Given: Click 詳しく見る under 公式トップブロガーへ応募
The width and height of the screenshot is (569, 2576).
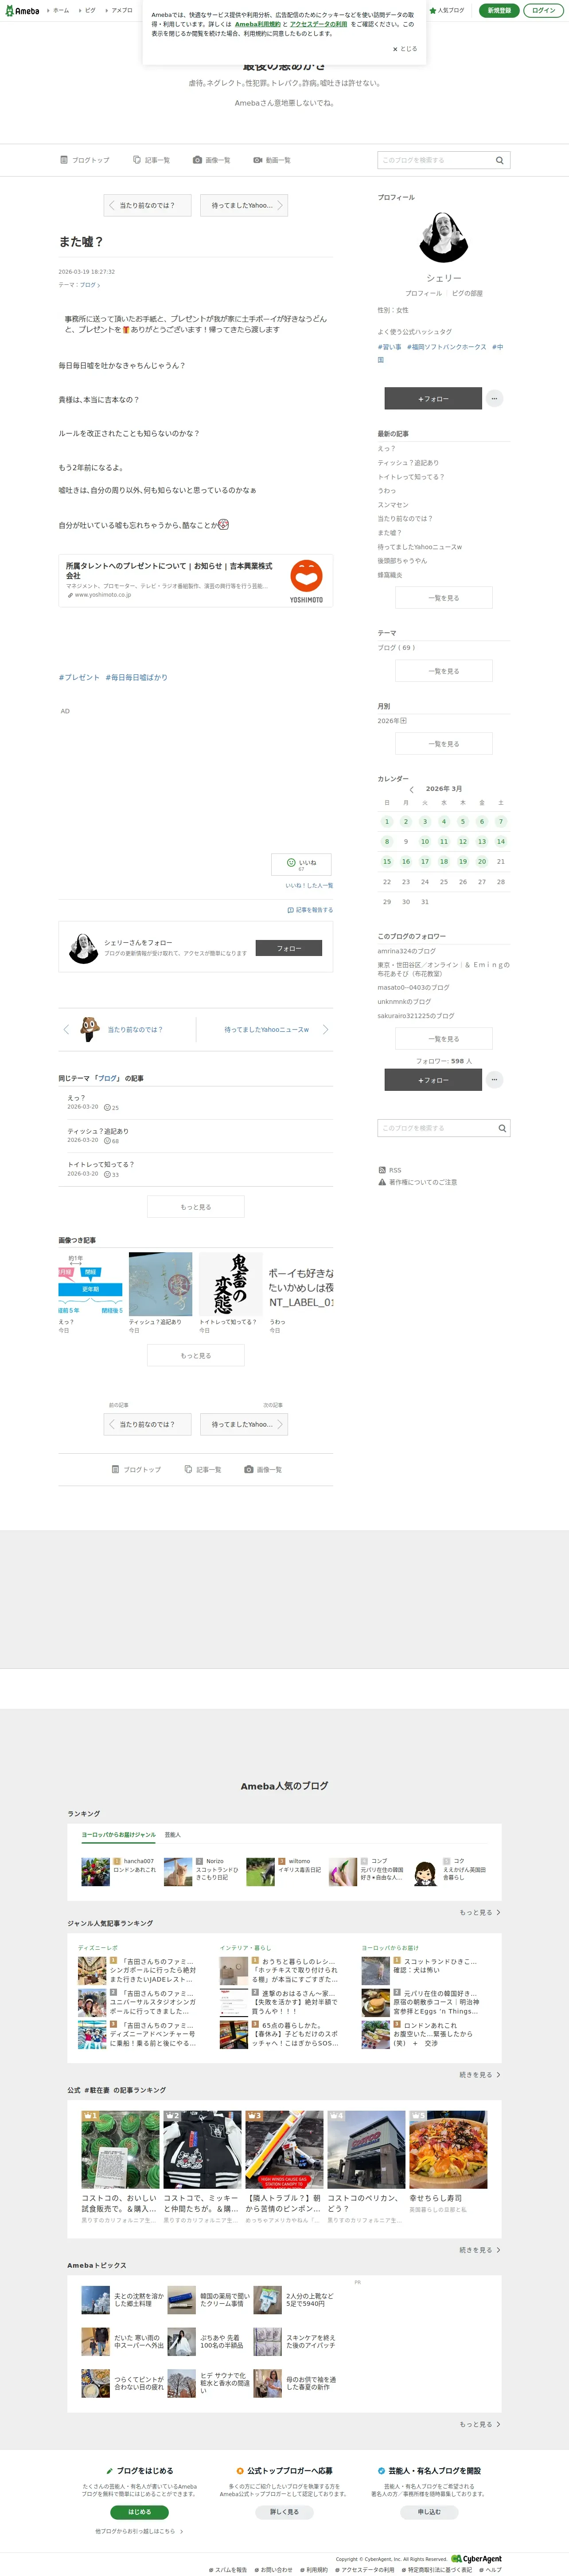Looking at the screenshot, I should (x=284, y=2512).
